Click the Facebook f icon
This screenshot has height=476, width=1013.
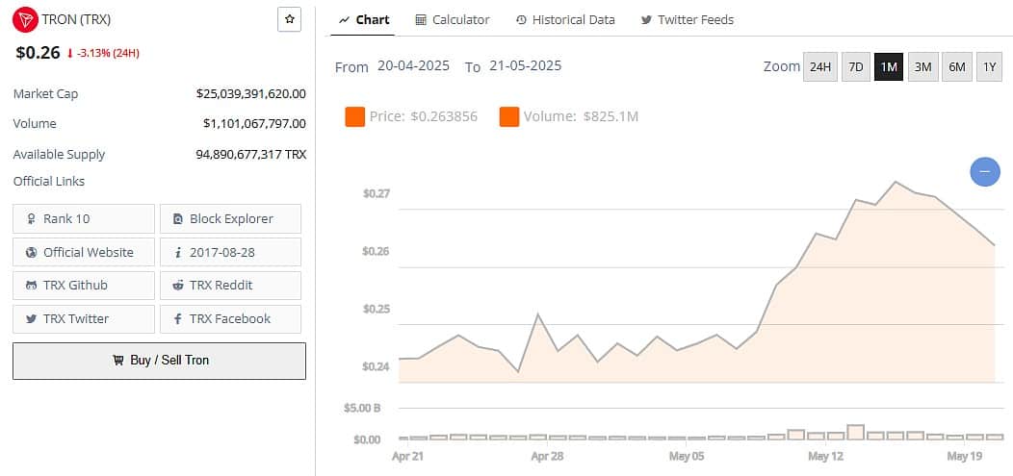(178, 319)
